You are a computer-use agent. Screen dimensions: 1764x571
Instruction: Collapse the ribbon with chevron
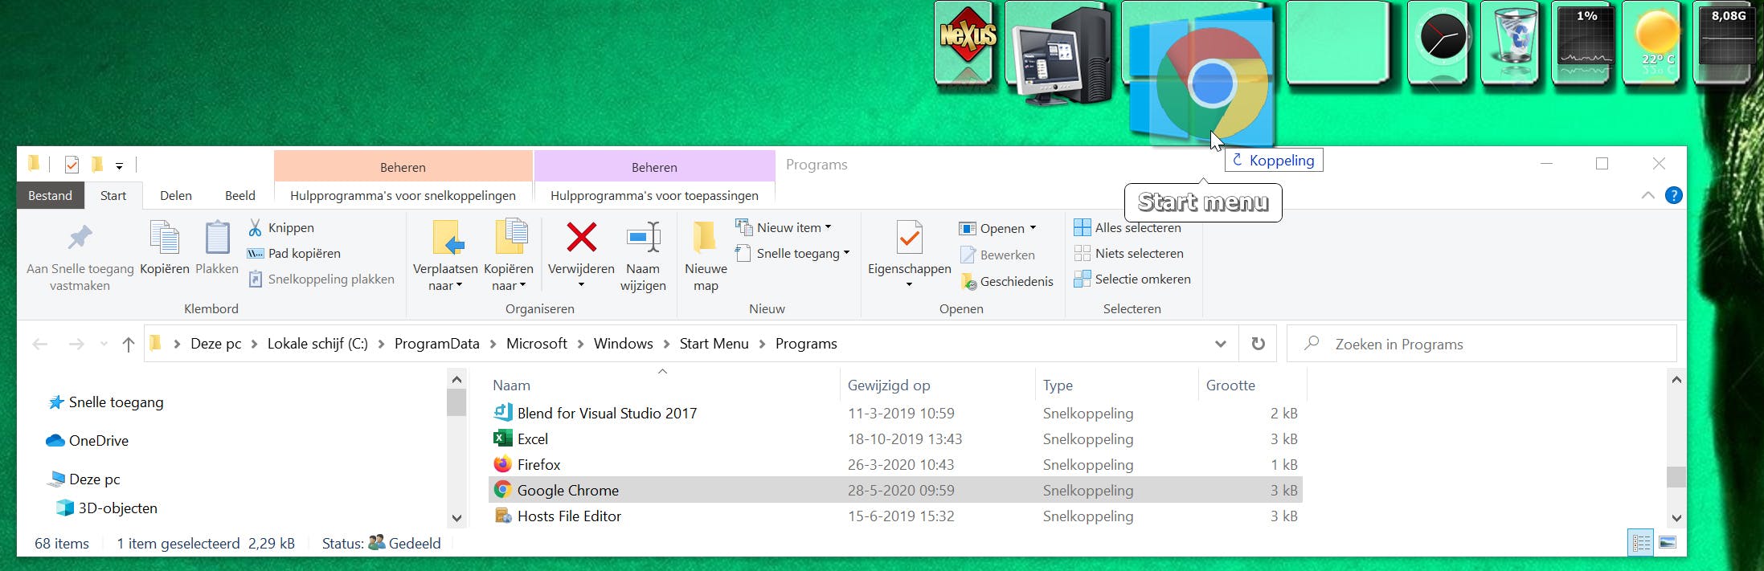pyautogui.click(x=1647, y=195)
